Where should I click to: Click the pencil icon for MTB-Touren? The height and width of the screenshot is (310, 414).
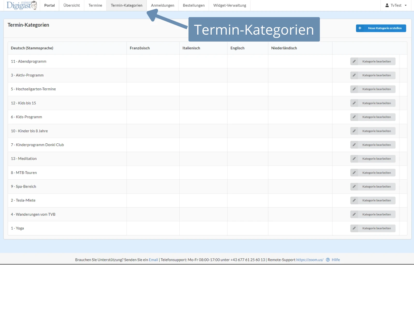354,173
